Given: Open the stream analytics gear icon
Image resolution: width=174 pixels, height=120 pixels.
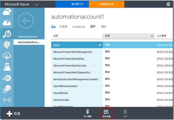Looking at the screenshot, I should click(x=7, y=78).
